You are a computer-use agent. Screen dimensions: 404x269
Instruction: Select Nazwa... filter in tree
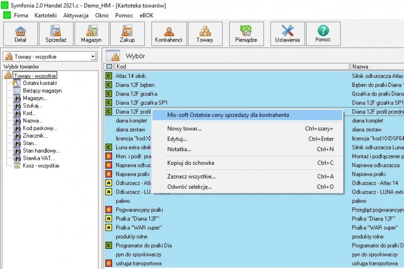[x=32, y=120]
